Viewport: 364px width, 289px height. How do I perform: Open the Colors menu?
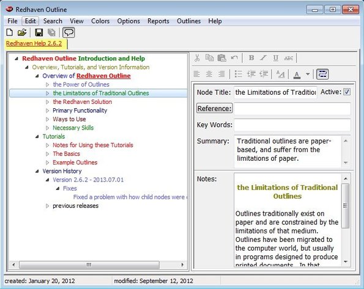coord(100,21)
